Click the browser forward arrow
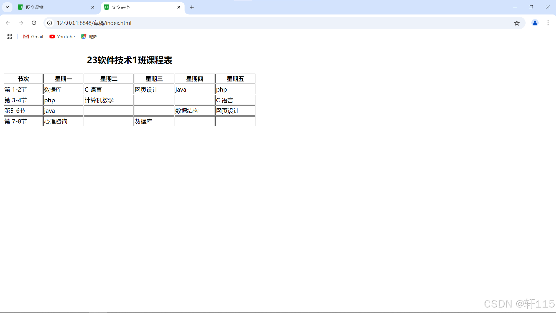The width and height of the screenshot is (556, 313). [x=21, y=23]
